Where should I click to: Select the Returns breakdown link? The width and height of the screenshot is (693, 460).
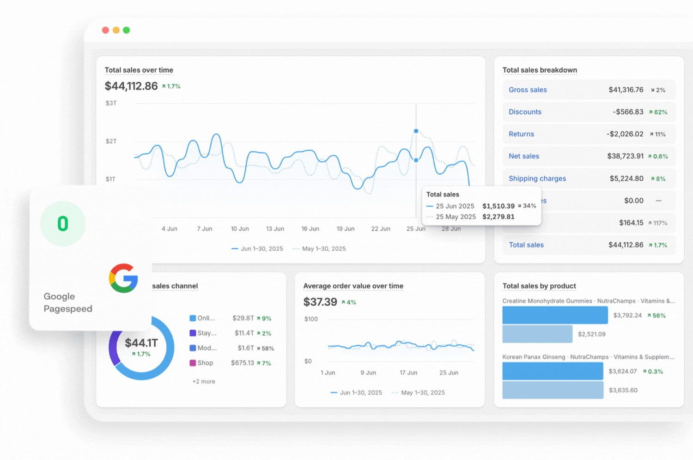pyautogui.click(x=521, y=134)
